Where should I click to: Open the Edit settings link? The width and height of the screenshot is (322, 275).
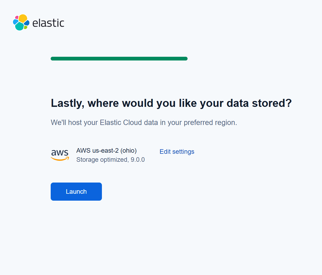[x=177, y=152]
